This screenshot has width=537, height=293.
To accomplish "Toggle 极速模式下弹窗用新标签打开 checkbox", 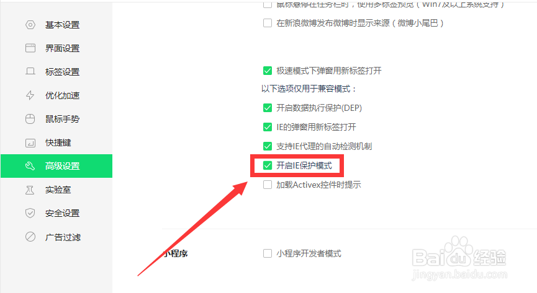I will click(x=268, y=71).
